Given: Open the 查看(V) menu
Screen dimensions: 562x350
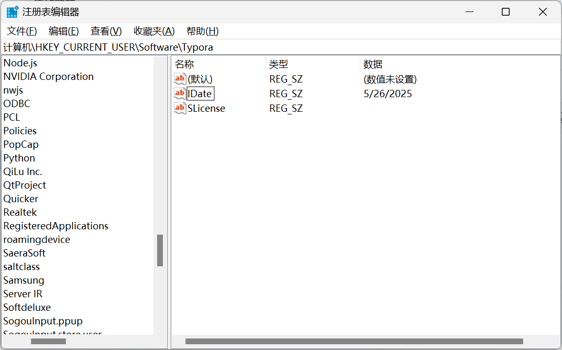Looking at the screenshot, I should [106, 31].
